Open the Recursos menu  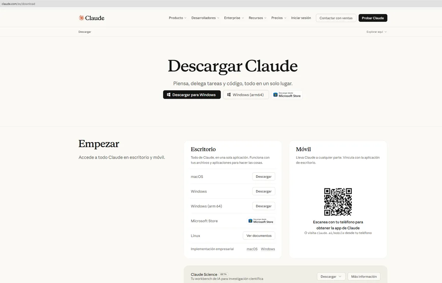click(257, 18)
